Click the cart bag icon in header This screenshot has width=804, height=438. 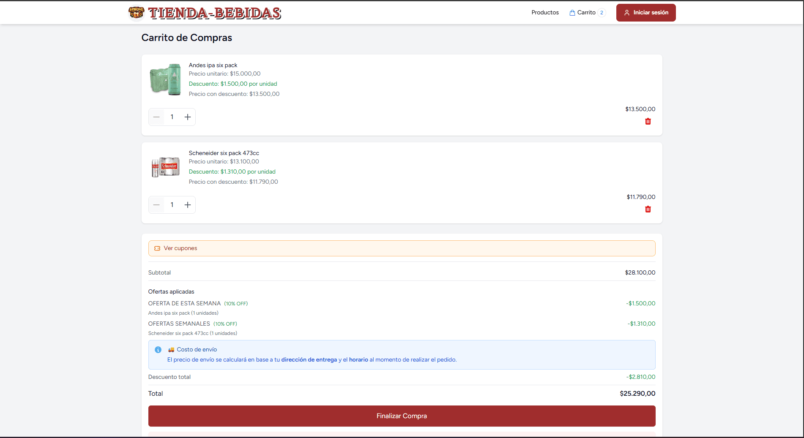click(572, 12)
